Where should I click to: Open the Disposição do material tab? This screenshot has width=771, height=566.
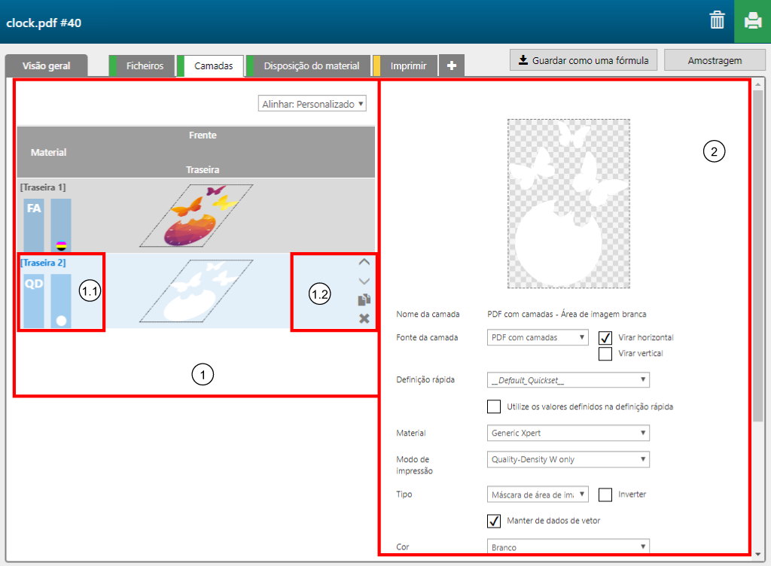click(x=311, y=65)
